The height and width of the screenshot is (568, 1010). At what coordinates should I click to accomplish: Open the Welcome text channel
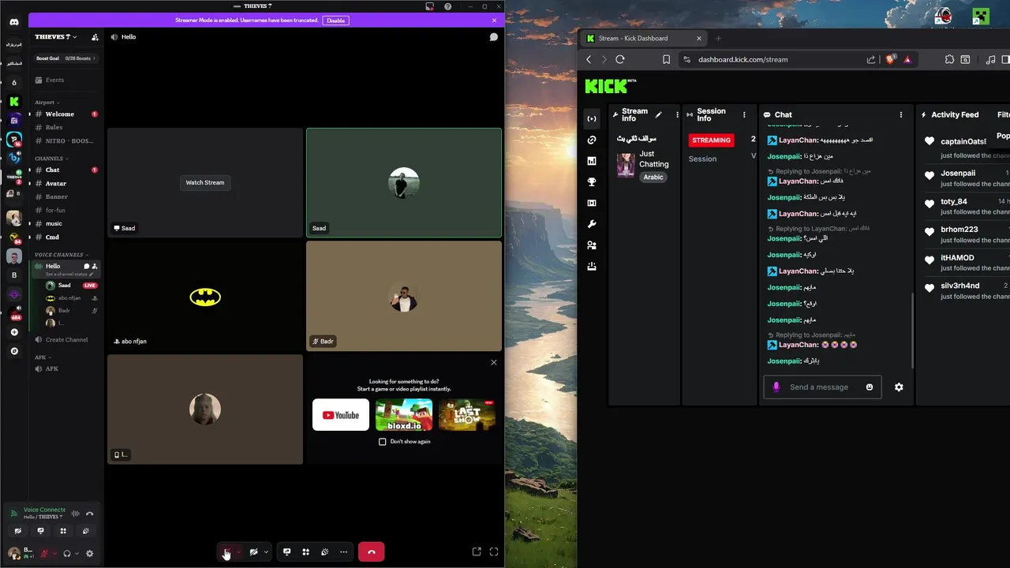(66, 114)
